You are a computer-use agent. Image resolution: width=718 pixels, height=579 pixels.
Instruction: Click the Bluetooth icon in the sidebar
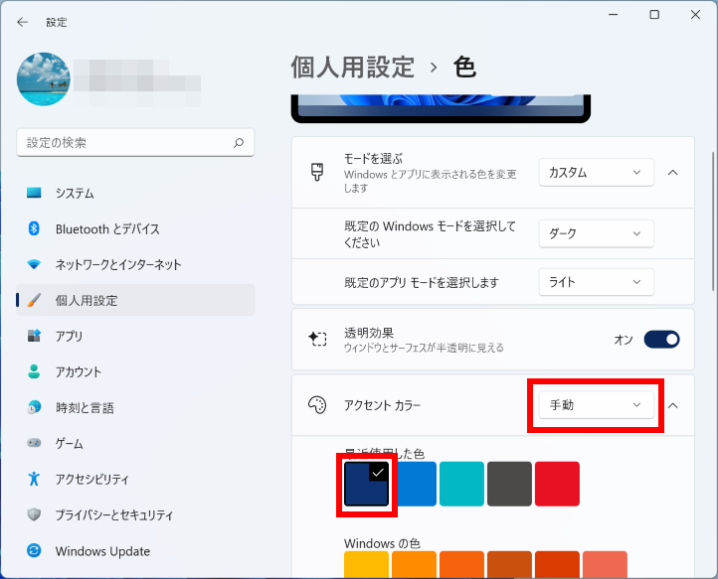pos(34,228)
